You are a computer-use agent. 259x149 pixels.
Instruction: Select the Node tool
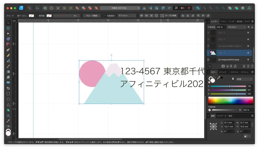[x=8, y=34]
